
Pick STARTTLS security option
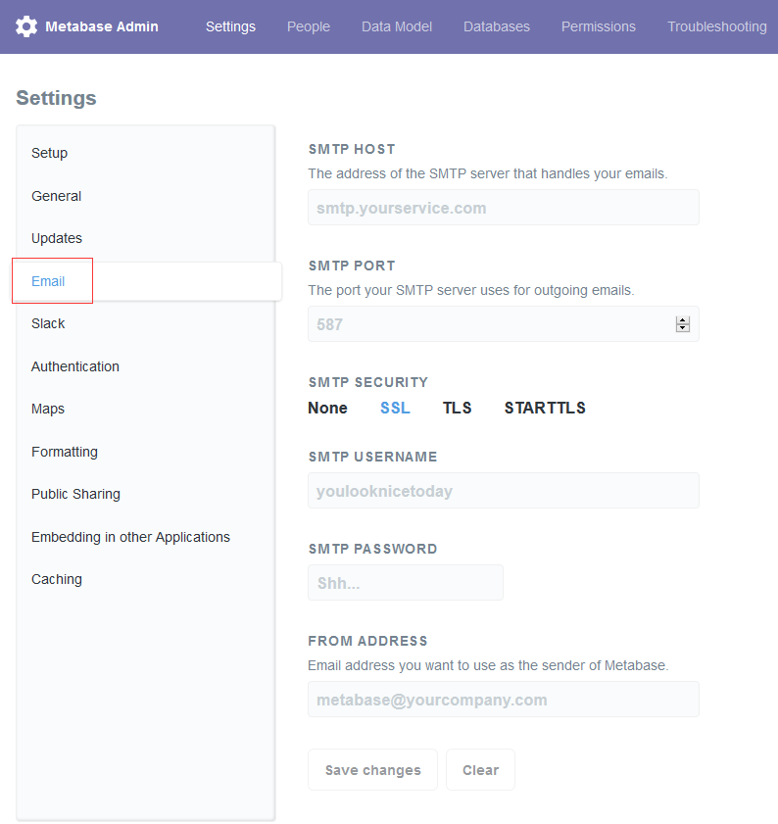click(x=545, y=409)
